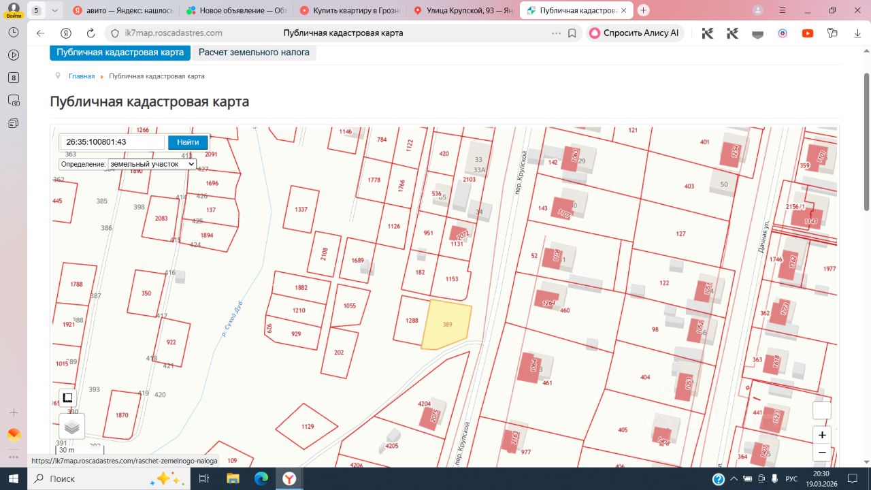Open the three-dot page actions menu
The image size is (871, 490).
pyautogui.click(x=556, y=33)
